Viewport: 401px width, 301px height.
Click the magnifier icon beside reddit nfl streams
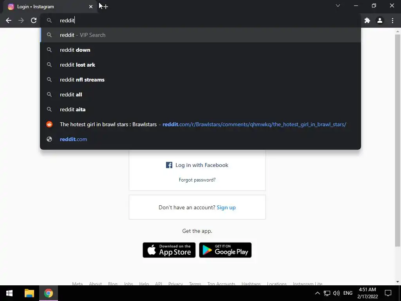coord(49,80)
